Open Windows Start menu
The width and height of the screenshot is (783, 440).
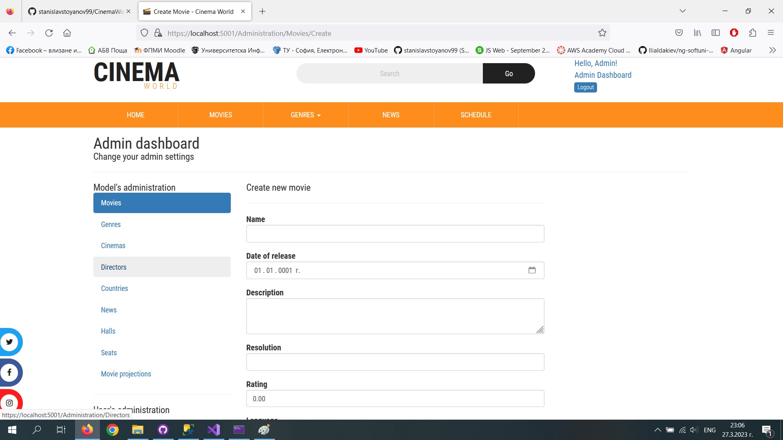(x=12, y=430)
